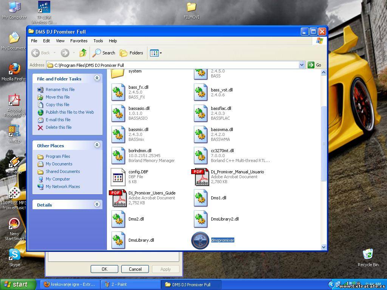Click Delete this file link
Image resolution: width=387 pixels, height=290 pixels.
click(x=59, y=127)
